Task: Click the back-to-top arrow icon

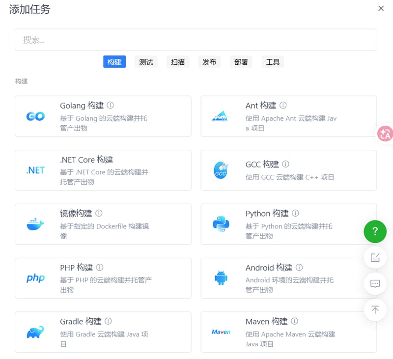Action: coord(375,310)
